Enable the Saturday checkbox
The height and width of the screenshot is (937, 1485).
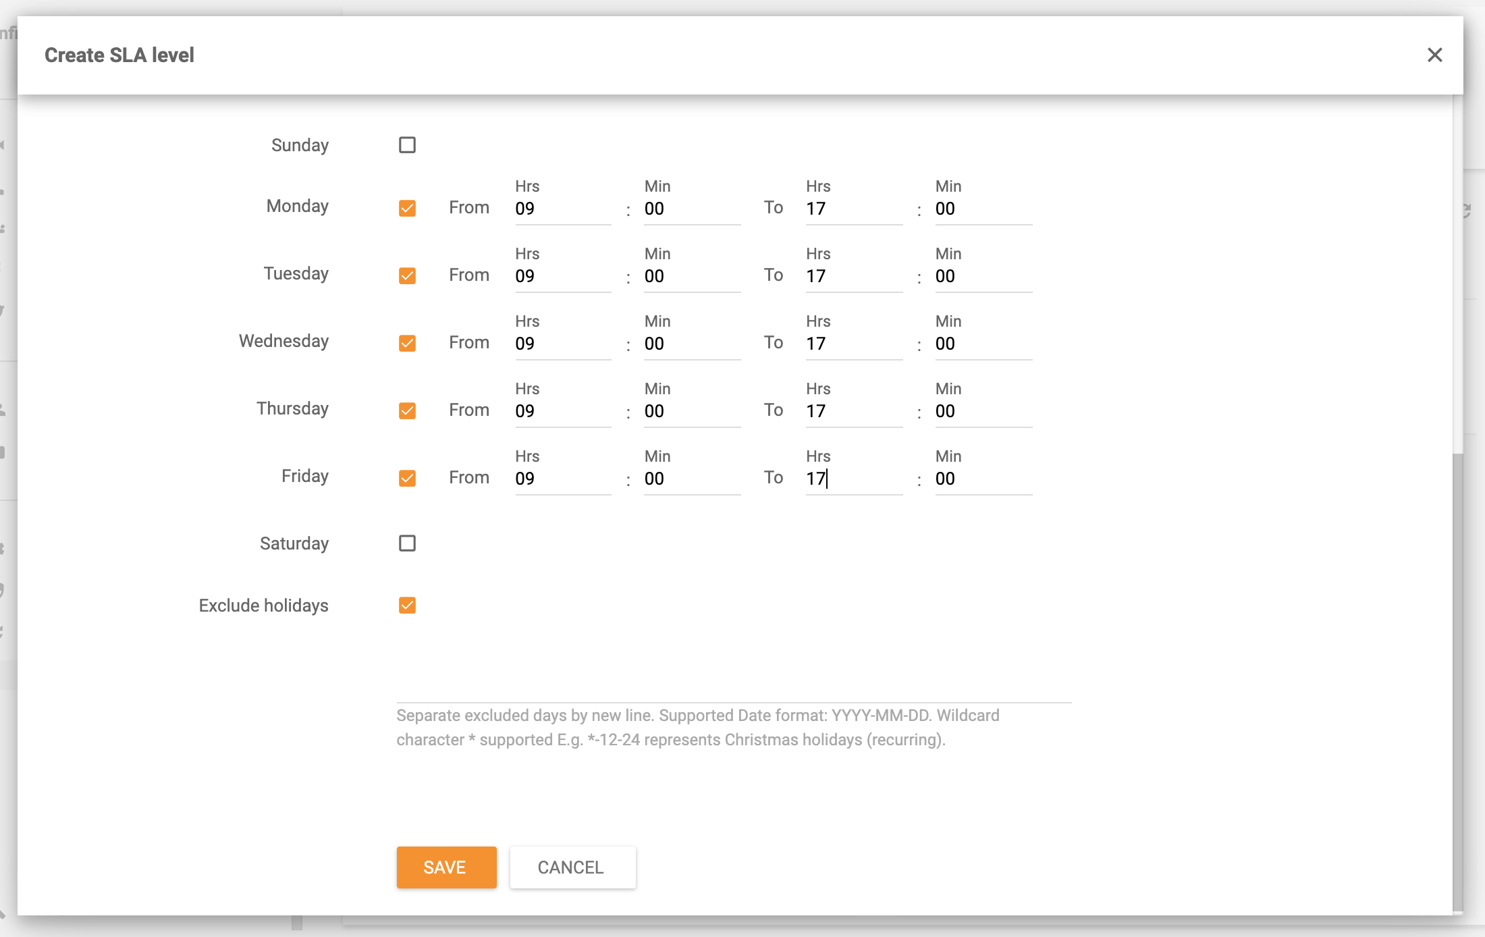(406, 543)
